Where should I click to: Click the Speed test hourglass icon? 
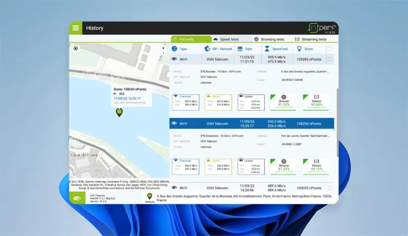(x=267, y=49)
